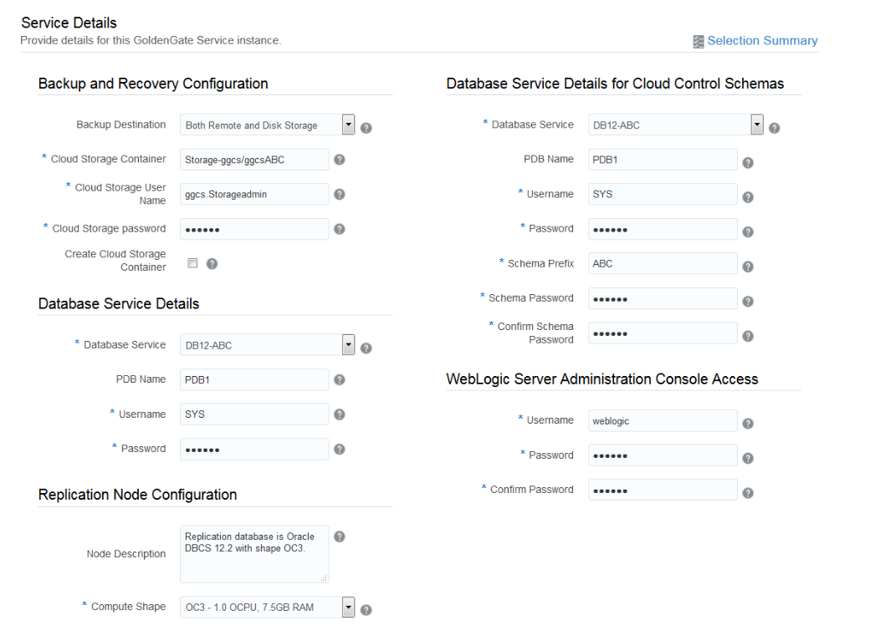The height and width of the screenshot is (625, 870).
Task: Open the Selection Summary link
Action: point(762,41)
